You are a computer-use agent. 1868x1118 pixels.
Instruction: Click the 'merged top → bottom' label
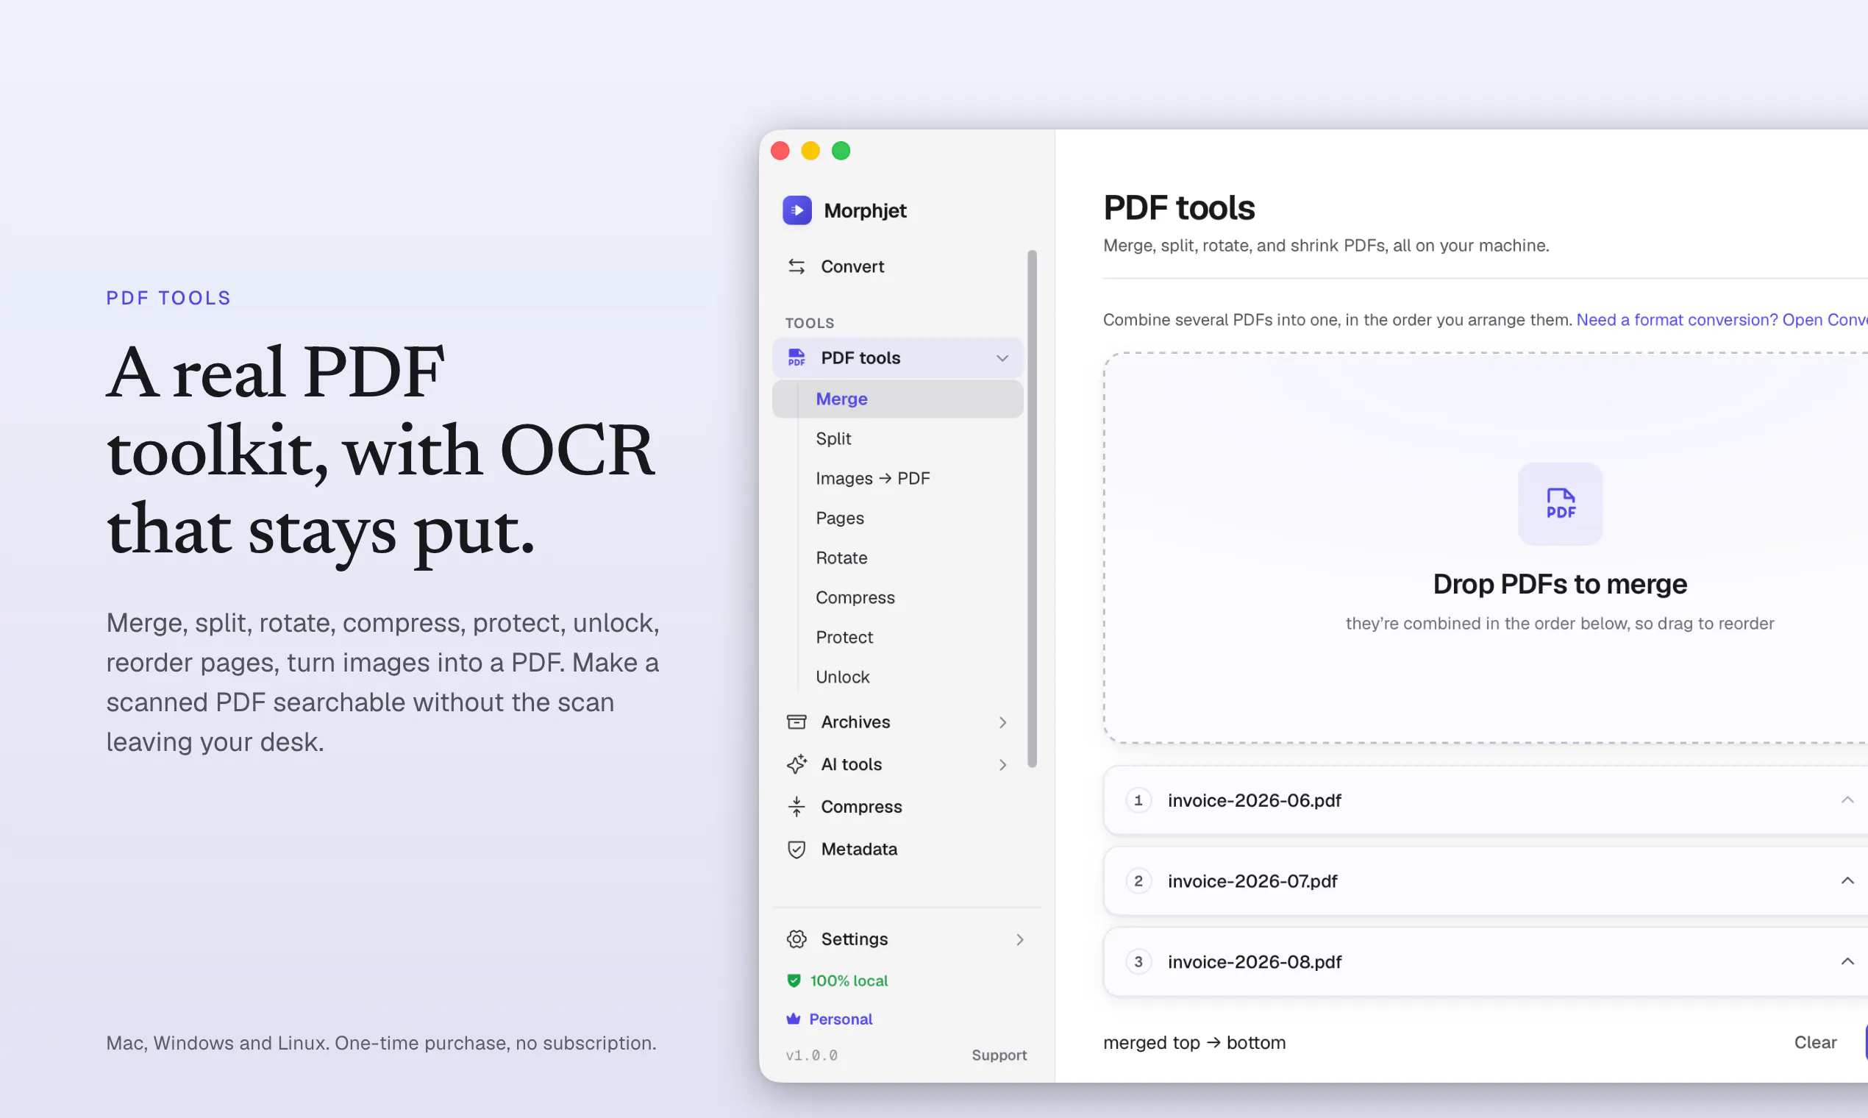tap(1194, 1042)
